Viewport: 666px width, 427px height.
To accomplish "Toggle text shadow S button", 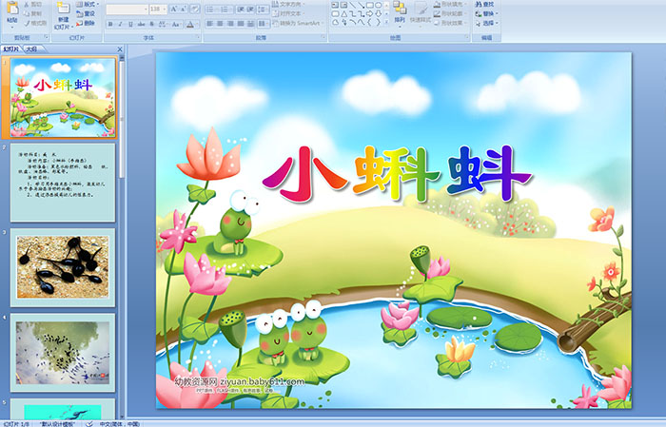I will pyautogui.click(x=151, y=24).
